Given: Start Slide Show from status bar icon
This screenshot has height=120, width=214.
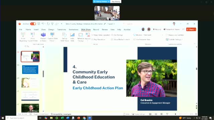Looking at the screenshot, I should click(x=167, y=114).
